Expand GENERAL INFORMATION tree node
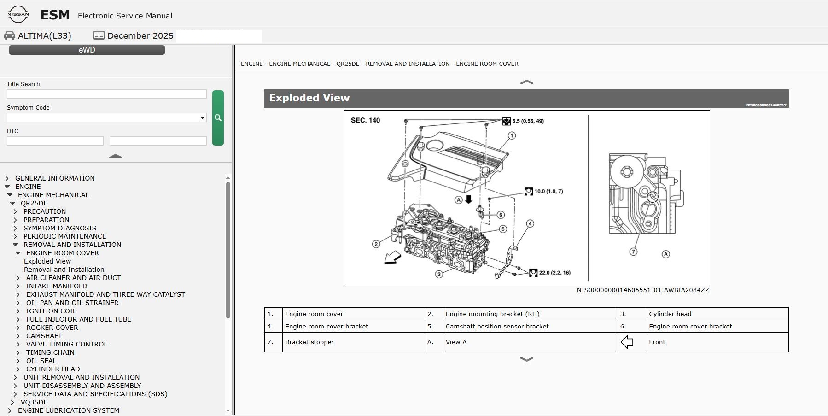Screen dimensions: 828x416 [x=7, y=178]
